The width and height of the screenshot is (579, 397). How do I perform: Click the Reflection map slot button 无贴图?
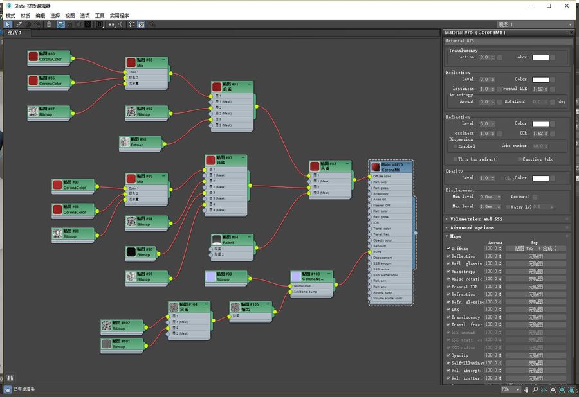point(535,256)
